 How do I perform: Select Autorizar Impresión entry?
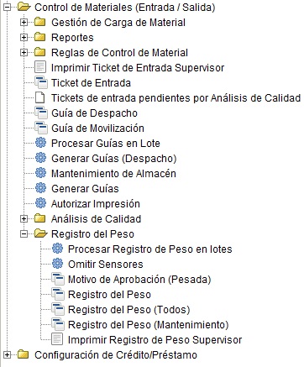pyautogui.click(x=96, y=204)
